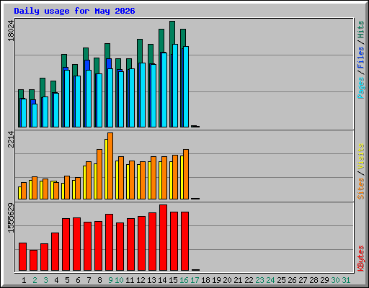Click day 15 on the x-axis
369x288 pixels.
173,280
